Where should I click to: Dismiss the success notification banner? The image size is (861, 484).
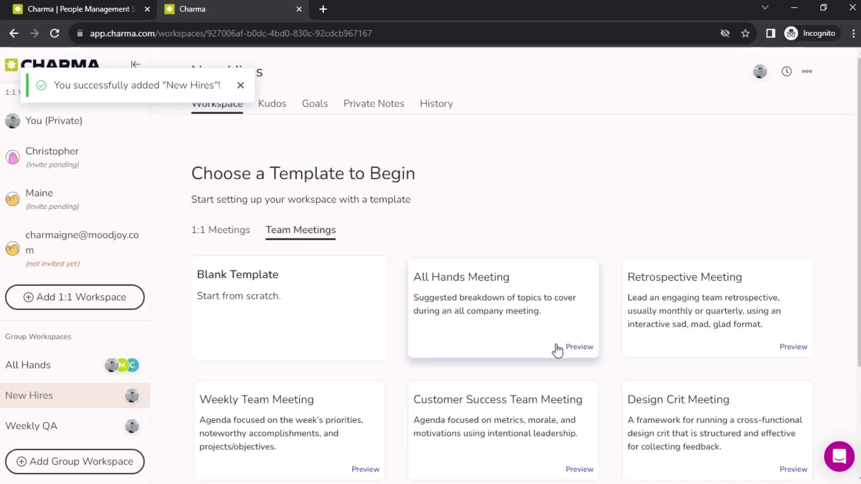click(x=240, y=85)
